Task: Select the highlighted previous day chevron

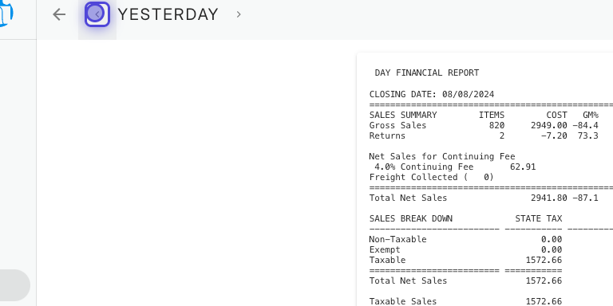Action: pos(97,14)
